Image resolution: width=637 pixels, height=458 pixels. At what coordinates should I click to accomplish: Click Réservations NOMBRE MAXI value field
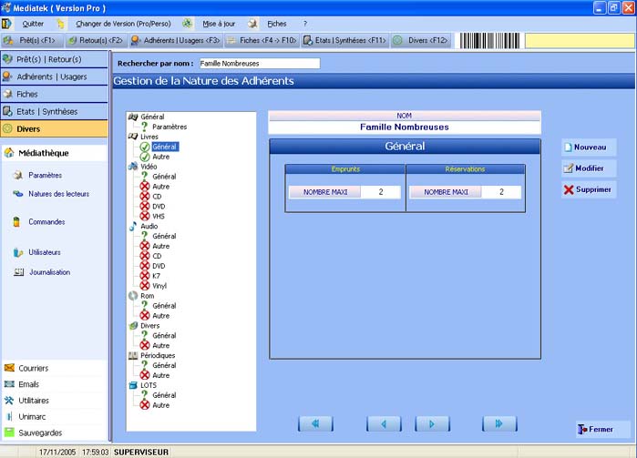pyautogui.click(x=501, y=192)
